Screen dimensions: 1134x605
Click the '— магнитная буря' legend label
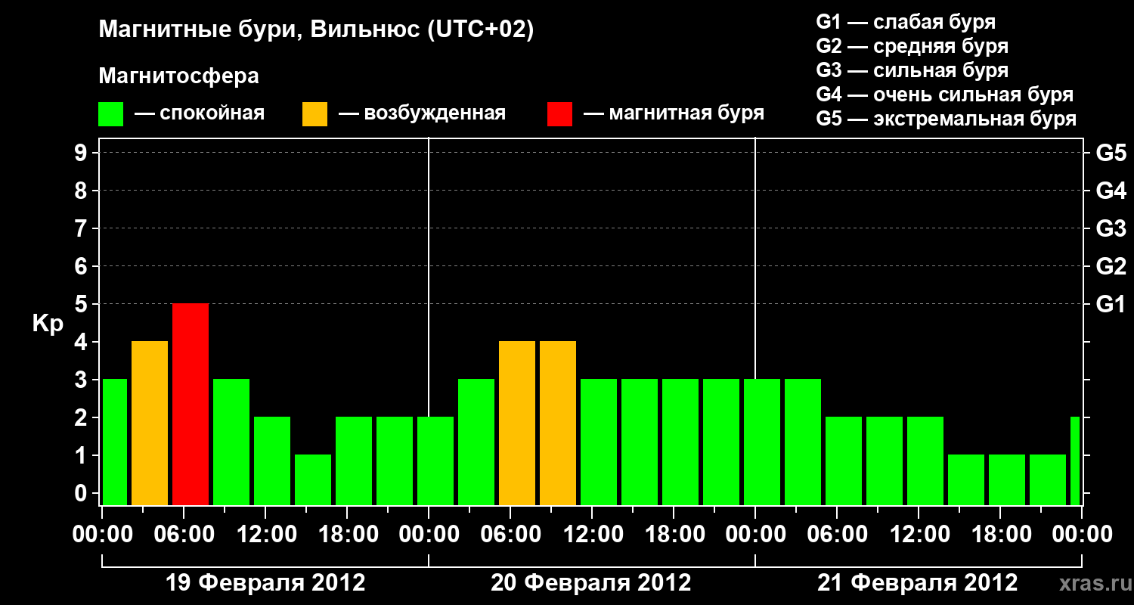[x=674, y=113]
